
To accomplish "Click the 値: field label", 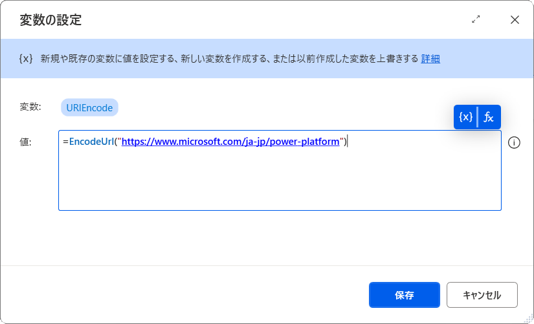I will point(25,142).
